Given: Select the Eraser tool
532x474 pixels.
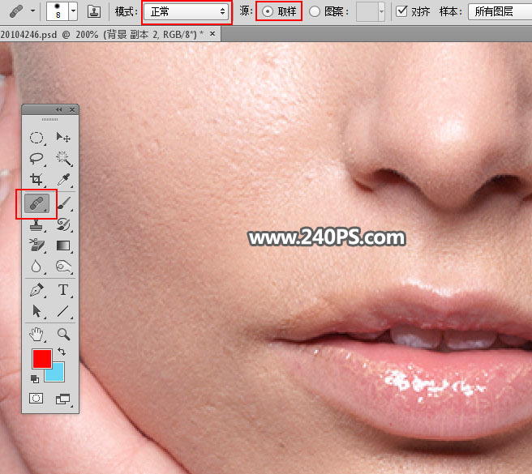Looking at the screenshot, I should [36, 246].
